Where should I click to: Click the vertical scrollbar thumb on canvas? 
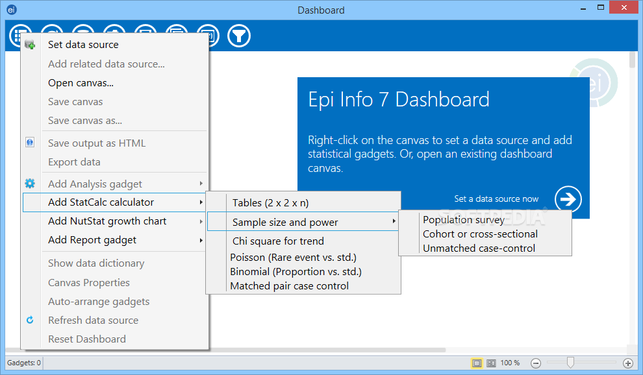632,60
